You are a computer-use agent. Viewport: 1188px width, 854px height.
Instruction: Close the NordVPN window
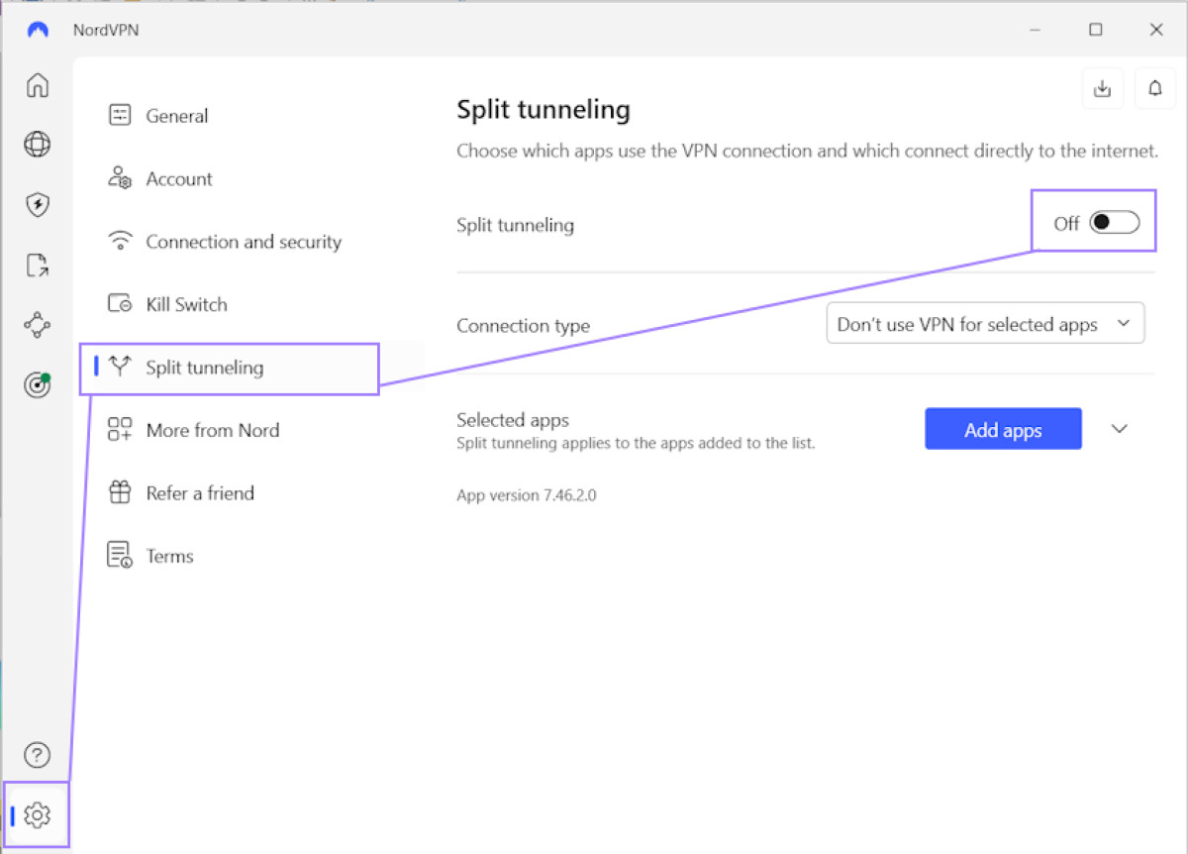tap(1156, 30)
